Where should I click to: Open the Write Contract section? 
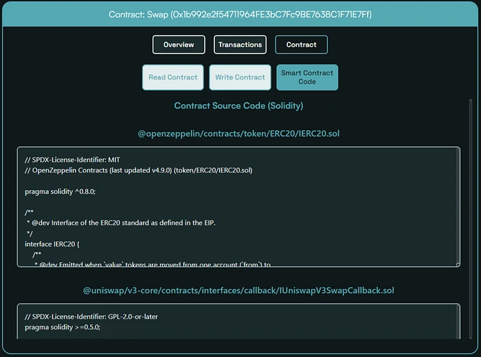tap(240, 78)
